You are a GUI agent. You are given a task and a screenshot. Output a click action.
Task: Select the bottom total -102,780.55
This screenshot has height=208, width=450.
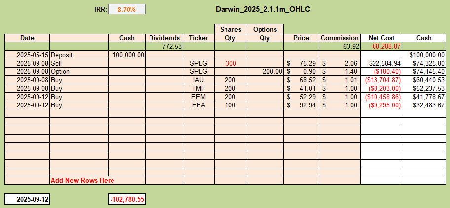tap(127, 199)
